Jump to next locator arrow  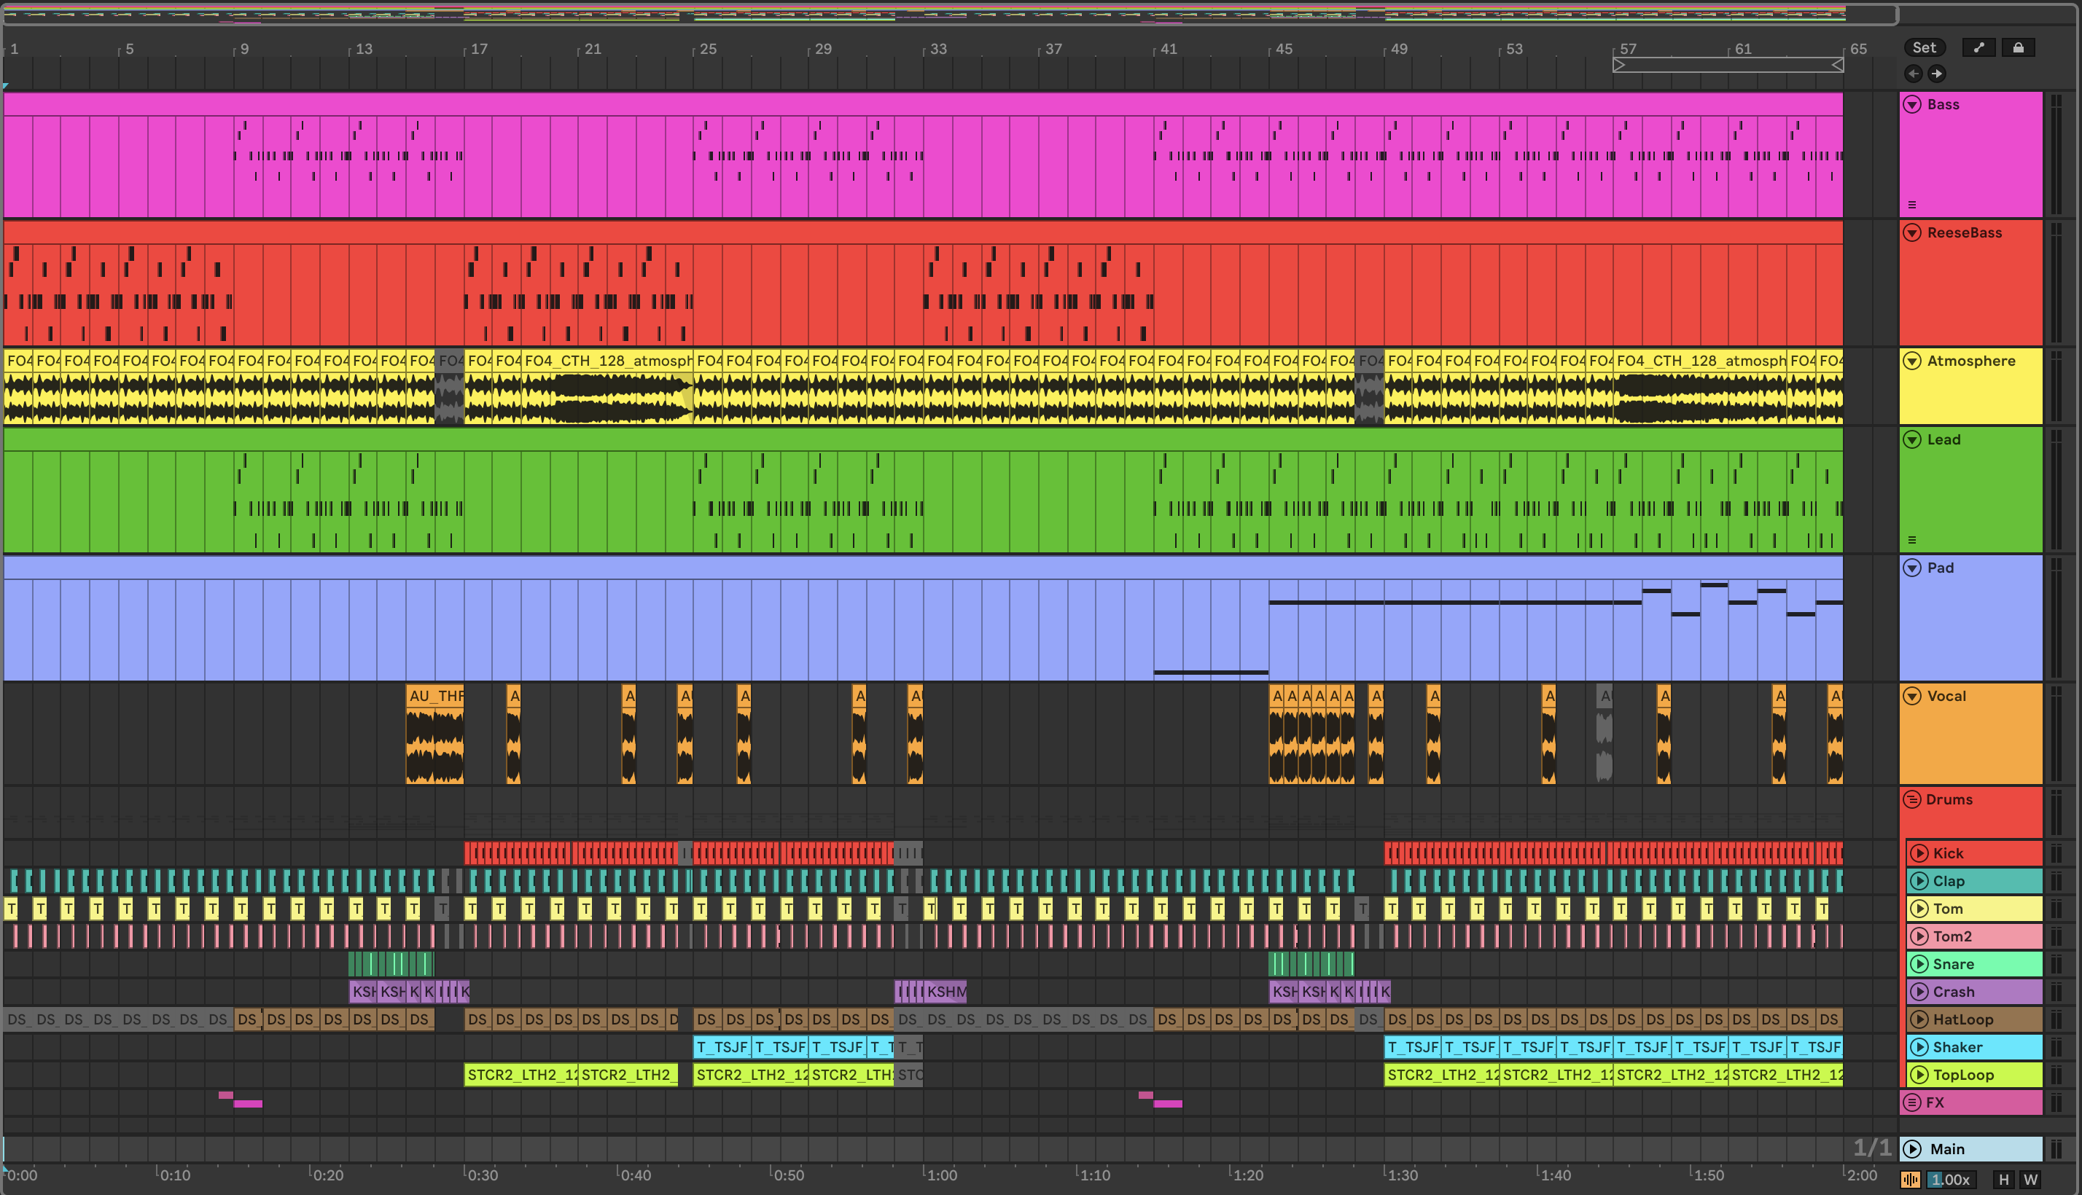point(1937,74)
